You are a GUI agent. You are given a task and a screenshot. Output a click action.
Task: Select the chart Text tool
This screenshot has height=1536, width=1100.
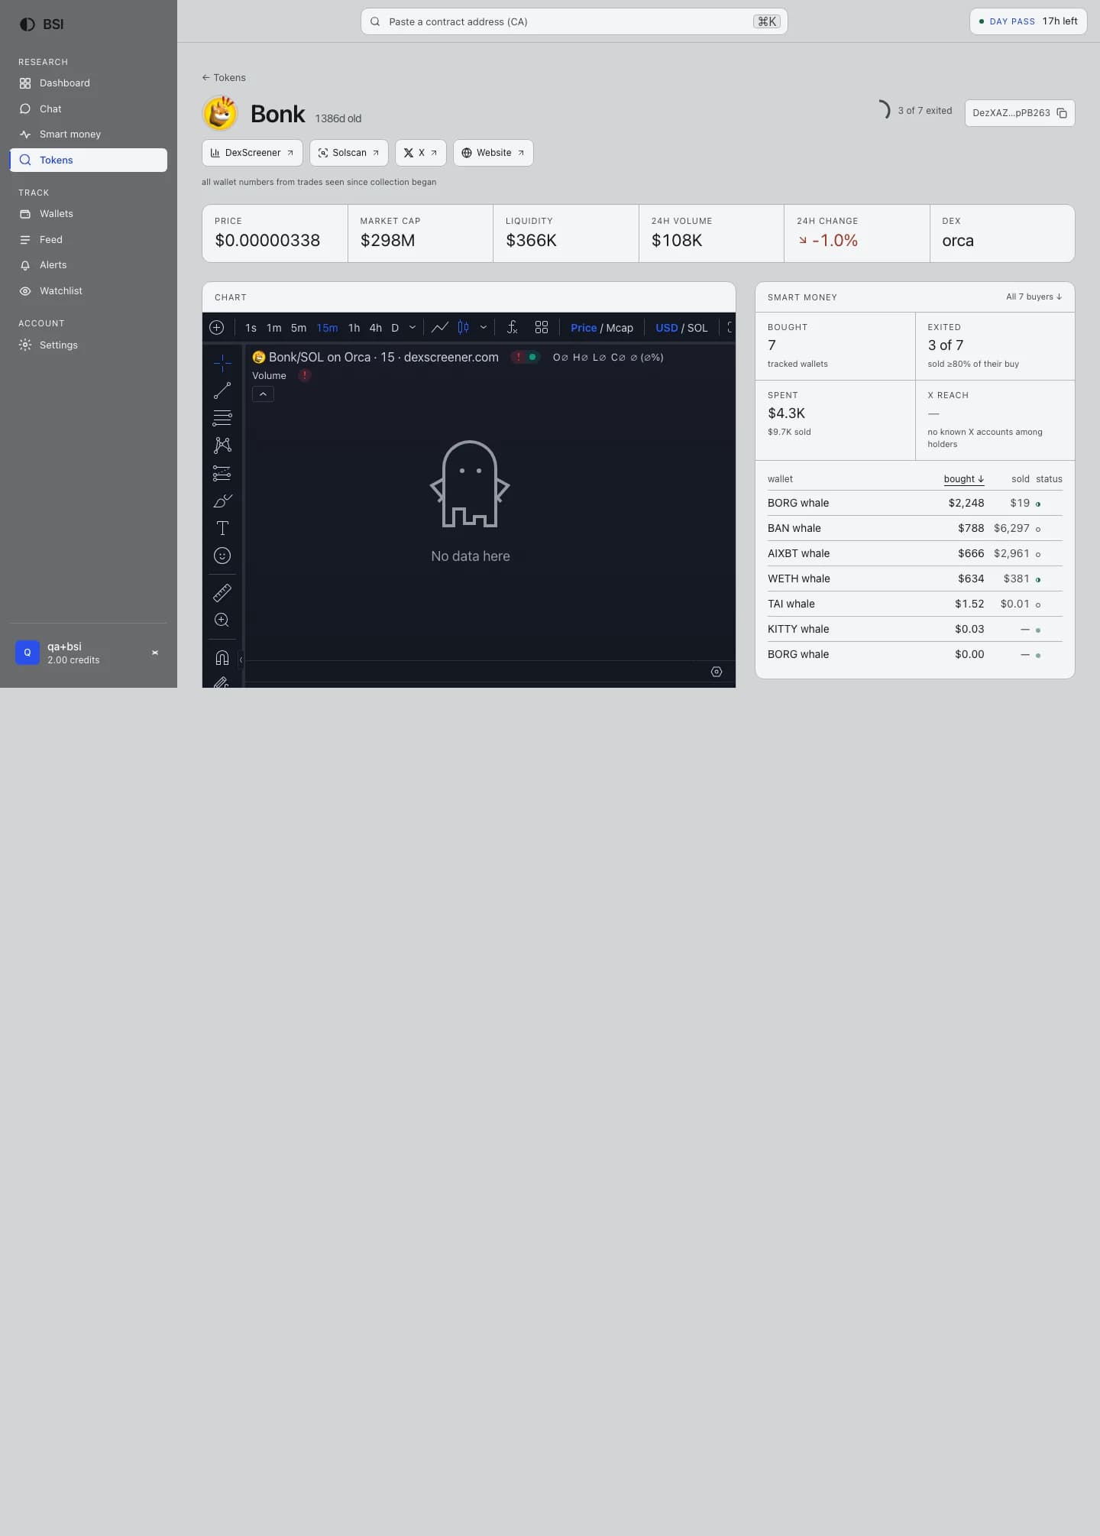tap(222, 528)
